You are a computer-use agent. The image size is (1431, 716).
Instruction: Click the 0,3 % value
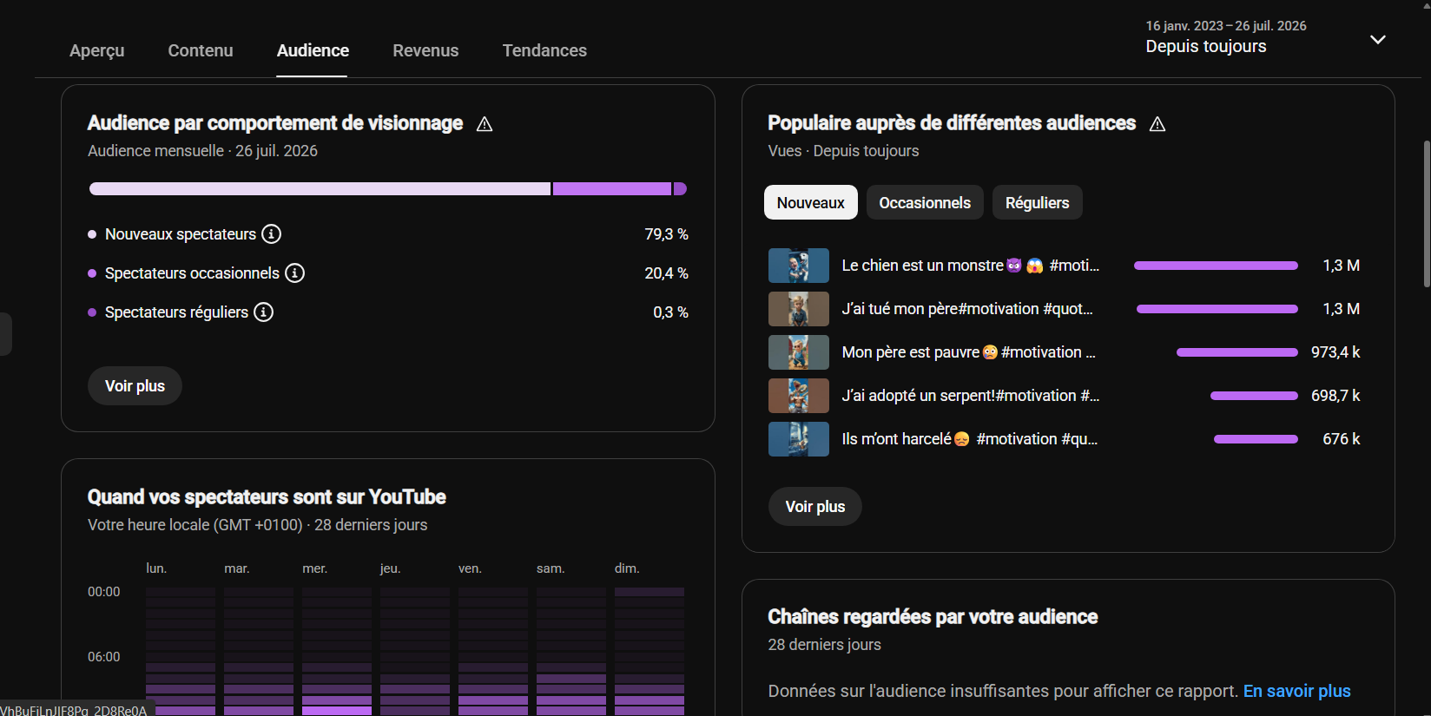670,312
